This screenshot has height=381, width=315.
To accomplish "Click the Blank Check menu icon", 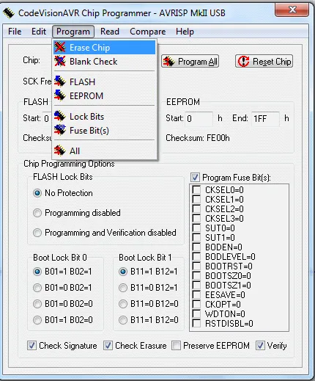I will (x=60, y=61).
